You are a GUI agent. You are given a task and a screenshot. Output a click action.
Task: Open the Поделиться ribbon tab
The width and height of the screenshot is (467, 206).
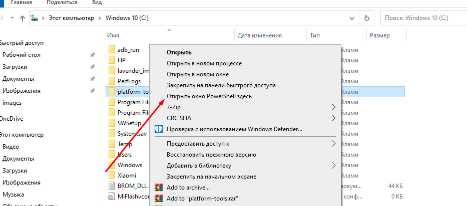click(62, 2)
